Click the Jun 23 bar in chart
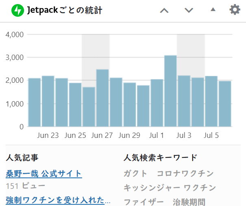Viewport: 246px width, 206px height. click(48, 101)
